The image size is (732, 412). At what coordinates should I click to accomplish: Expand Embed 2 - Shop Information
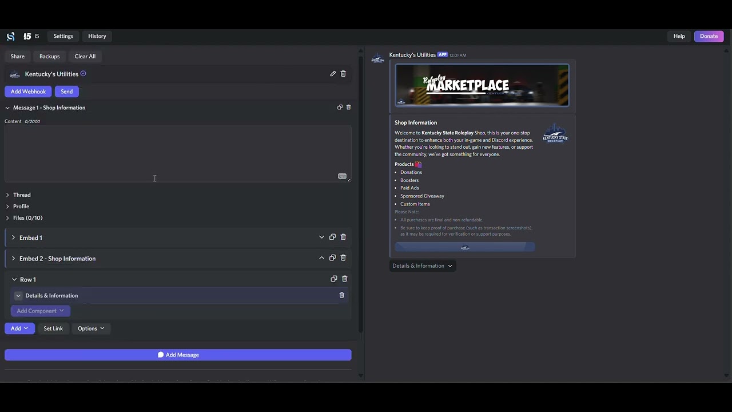pyautogui.click(x=13, y=259)
